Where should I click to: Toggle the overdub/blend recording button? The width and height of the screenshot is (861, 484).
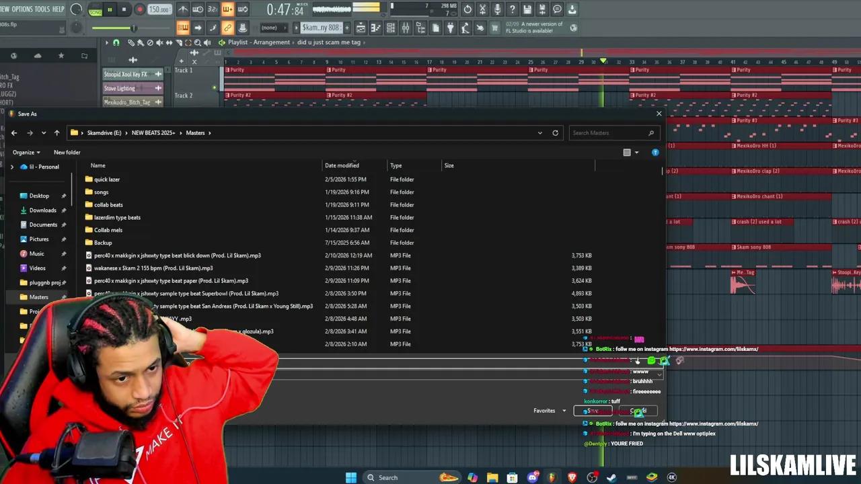[x=227, y=9]
